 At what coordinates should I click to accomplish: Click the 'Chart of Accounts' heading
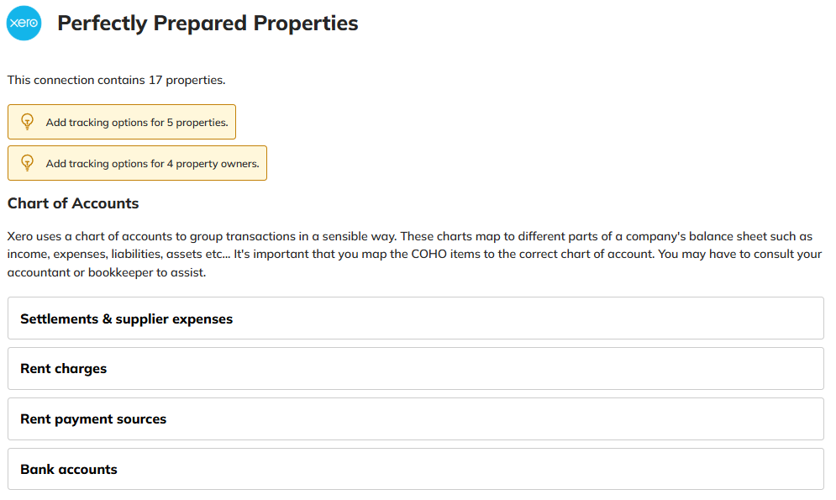[73, 203]
